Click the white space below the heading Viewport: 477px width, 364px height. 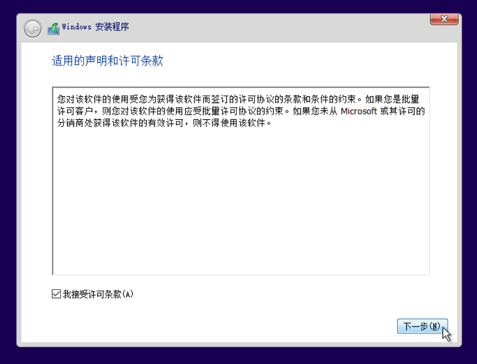click(241, 77)
